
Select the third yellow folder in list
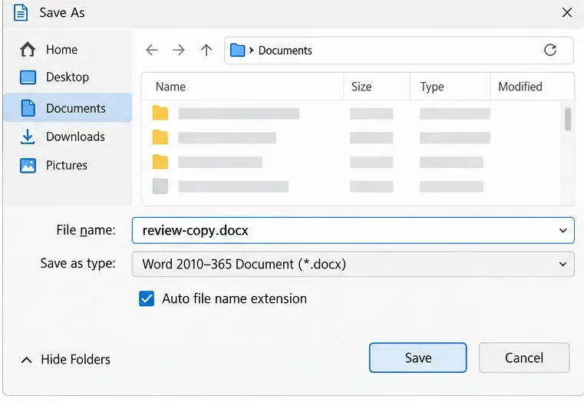tap(160, 162)
